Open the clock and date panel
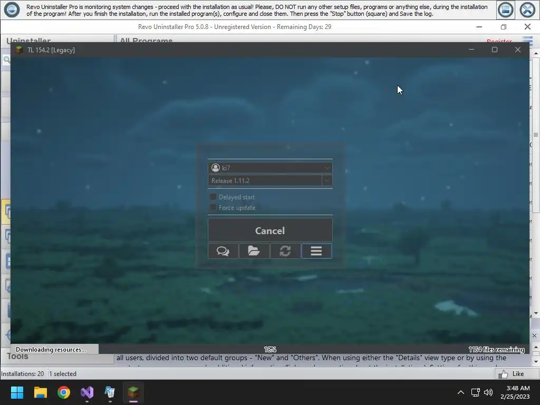Viewport: 540px width, 405px height. click(x=515, y=392)
